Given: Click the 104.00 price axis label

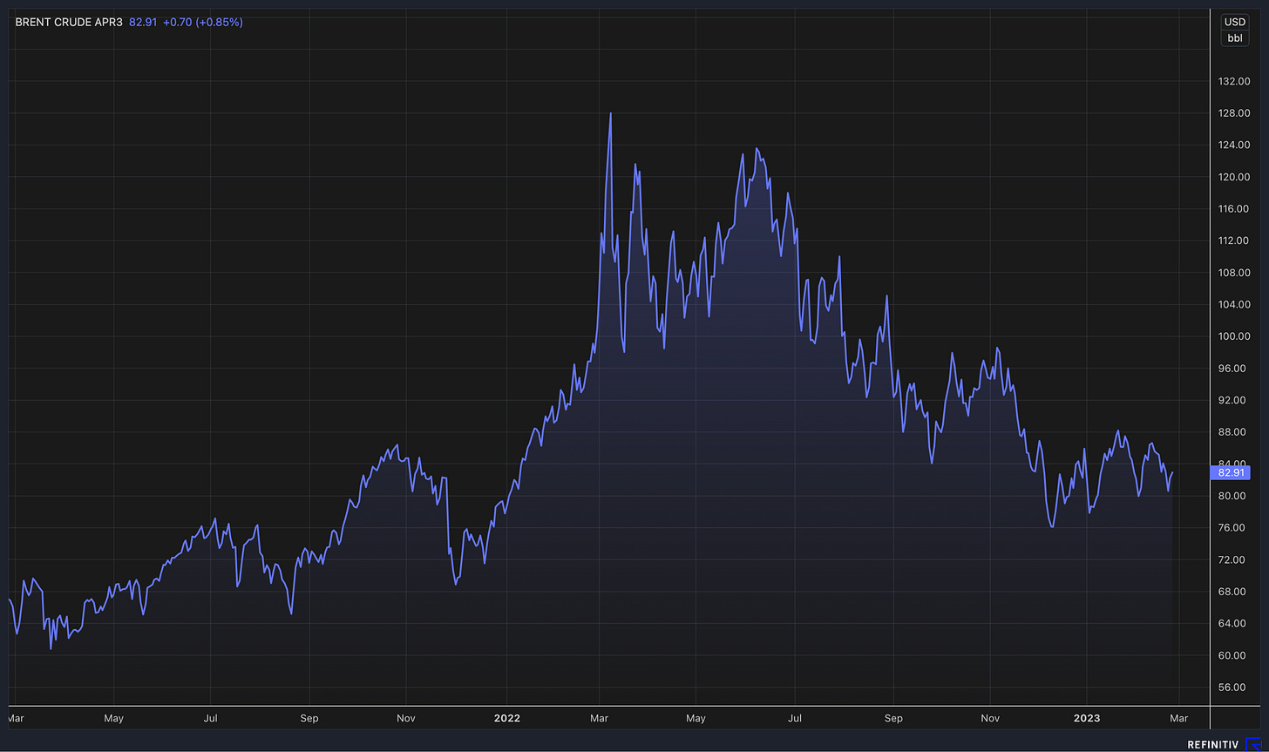Looking at the screenshot, I should click(x=1234, y=304).
